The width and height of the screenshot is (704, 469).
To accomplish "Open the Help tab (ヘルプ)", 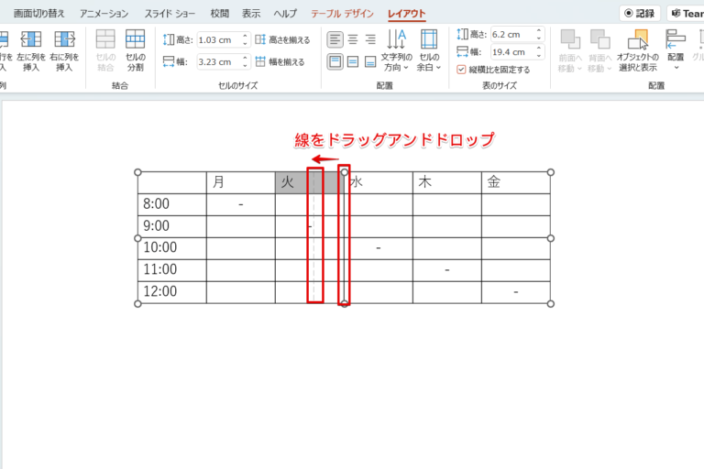I will click(286, 14).
